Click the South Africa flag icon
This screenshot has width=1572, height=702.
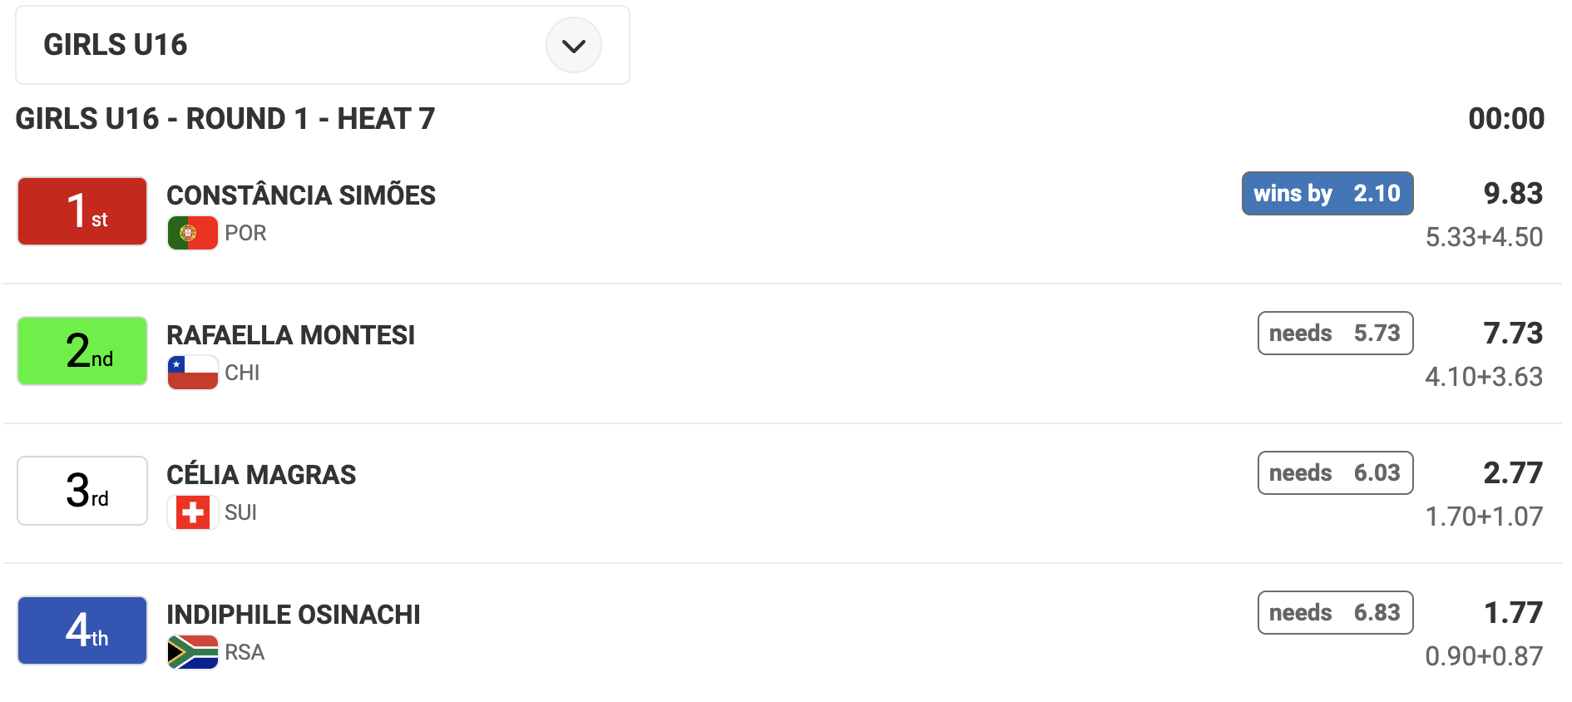(x=192, y=652)
